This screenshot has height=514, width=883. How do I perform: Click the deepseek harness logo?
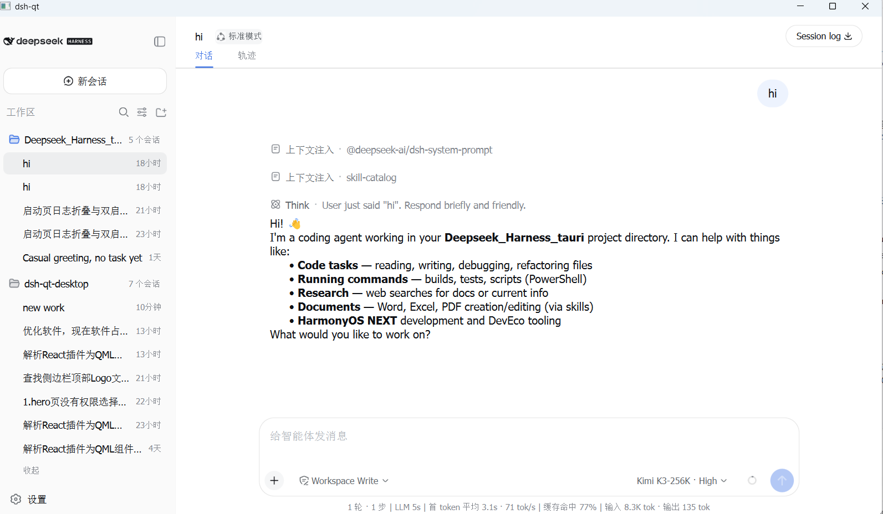[x=48, y=41]
